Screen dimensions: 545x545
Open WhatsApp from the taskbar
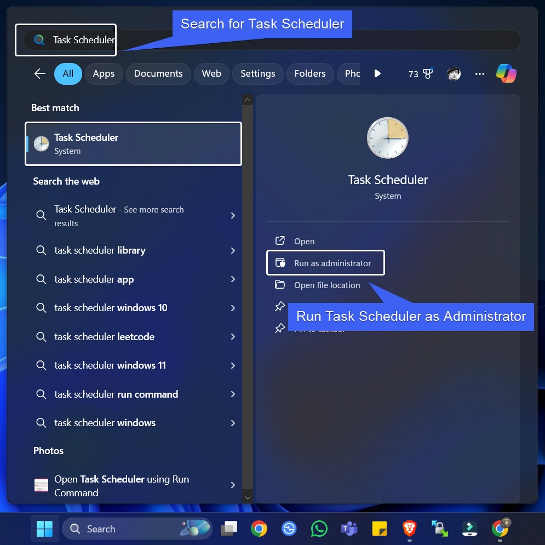[x=319, y=529]
